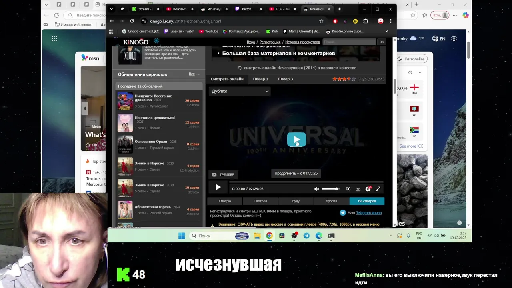Click 'Продолжить – с 01:55:25' resume button
This screenshot has height=288, width=512.
tap(296, 173)
